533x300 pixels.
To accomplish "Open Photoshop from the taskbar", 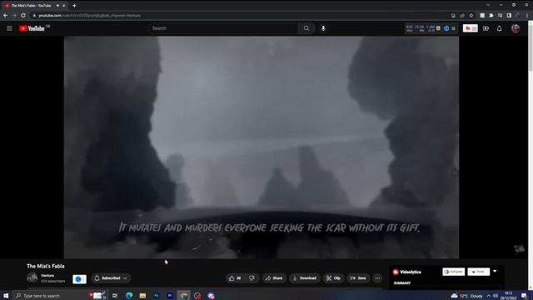I will (x=157, y=296).
